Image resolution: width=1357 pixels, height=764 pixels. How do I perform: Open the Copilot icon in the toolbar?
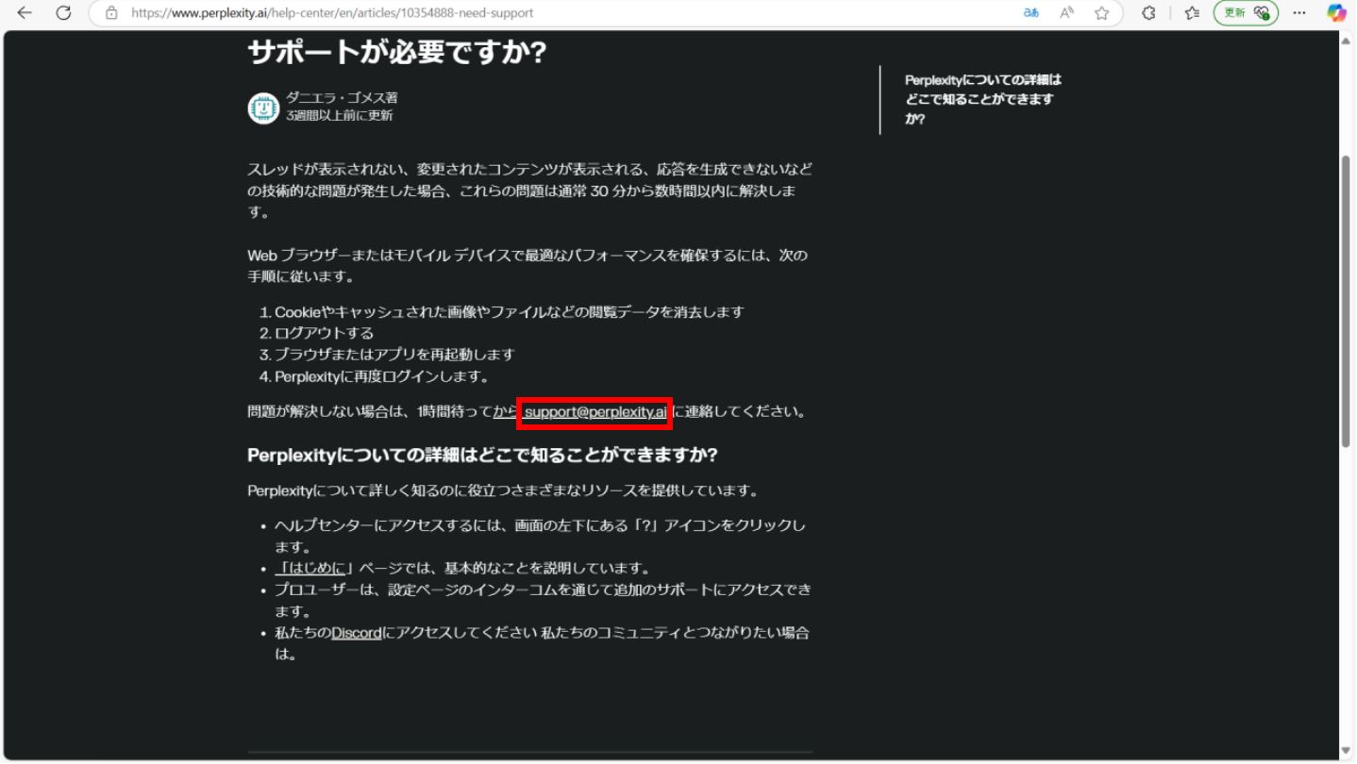[1336, 13]
